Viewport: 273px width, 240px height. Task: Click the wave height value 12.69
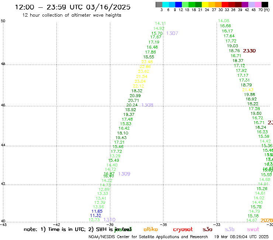(104, 189)
